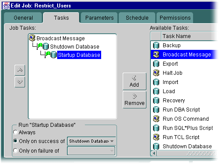The width and height of the screenshot is (219, 164).
Task: Click the Available Tasks horizontal scrollbar track
Action: coord(187,154)
